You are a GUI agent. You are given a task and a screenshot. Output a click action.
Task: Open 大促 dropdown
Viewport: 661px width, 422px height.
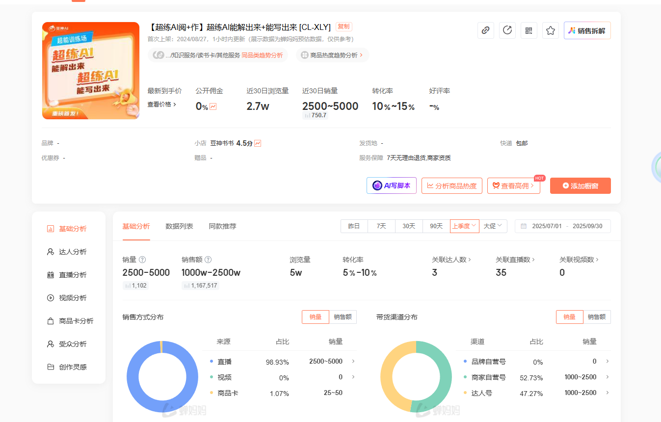[x=493, y=226]
